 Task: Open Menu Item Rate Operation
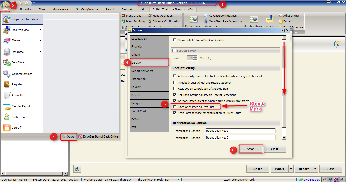point(223,21)
